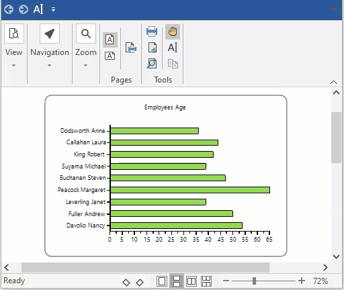The width and height of the screenshot is (344, 290).
Task: Click the forward arrow in title bar
Action: [x=24, y=9]
